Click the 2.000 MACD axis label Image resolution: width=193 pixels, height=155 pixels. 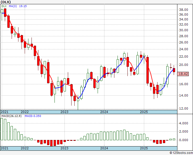(184, 132)
